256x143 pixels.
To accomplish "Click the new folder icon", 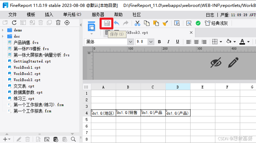I will [5, 22].
